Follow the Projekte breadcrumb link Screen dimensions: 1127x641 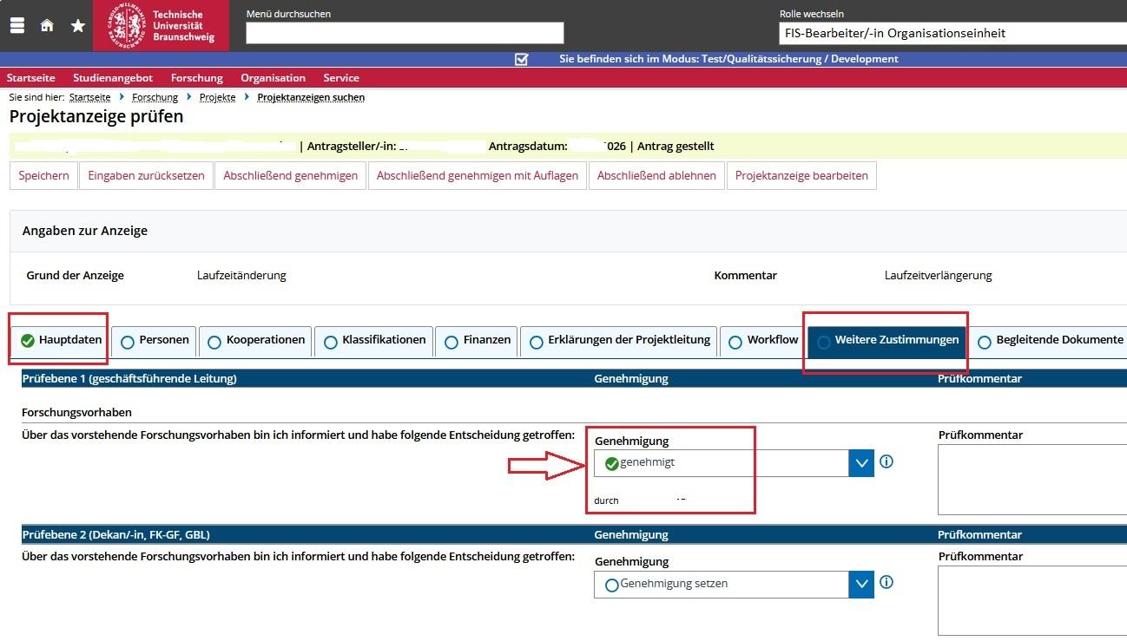pos(217,98)
